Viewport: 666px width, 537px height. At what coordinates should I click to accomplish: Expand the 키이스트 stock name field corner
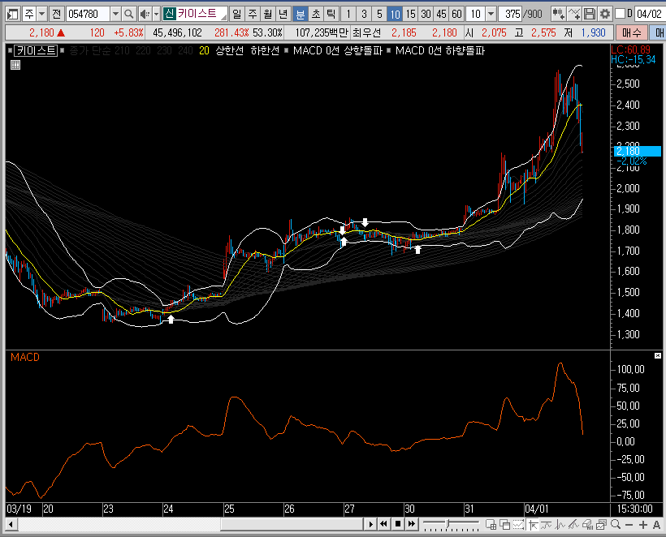point(224,17)
